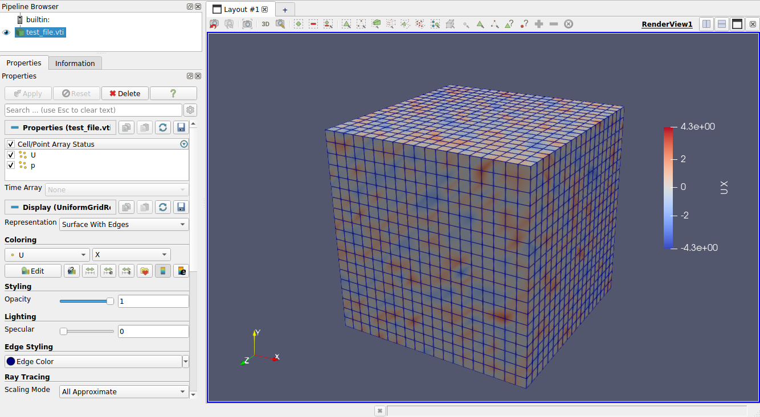Open the Edit color map editor
The width and height of the screenshot is (760, 417).
[32, 270]
